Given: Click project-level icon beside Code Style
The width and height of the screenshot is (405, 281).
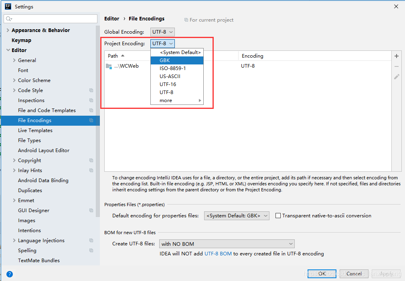Looking at the screenshot, I should click(91, 90).
